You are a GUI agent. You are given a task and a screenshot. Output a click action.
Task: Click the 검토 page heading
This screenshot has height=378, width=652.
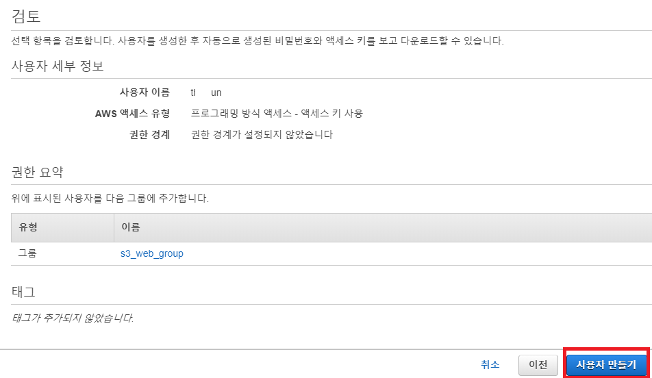click(26, 14)
